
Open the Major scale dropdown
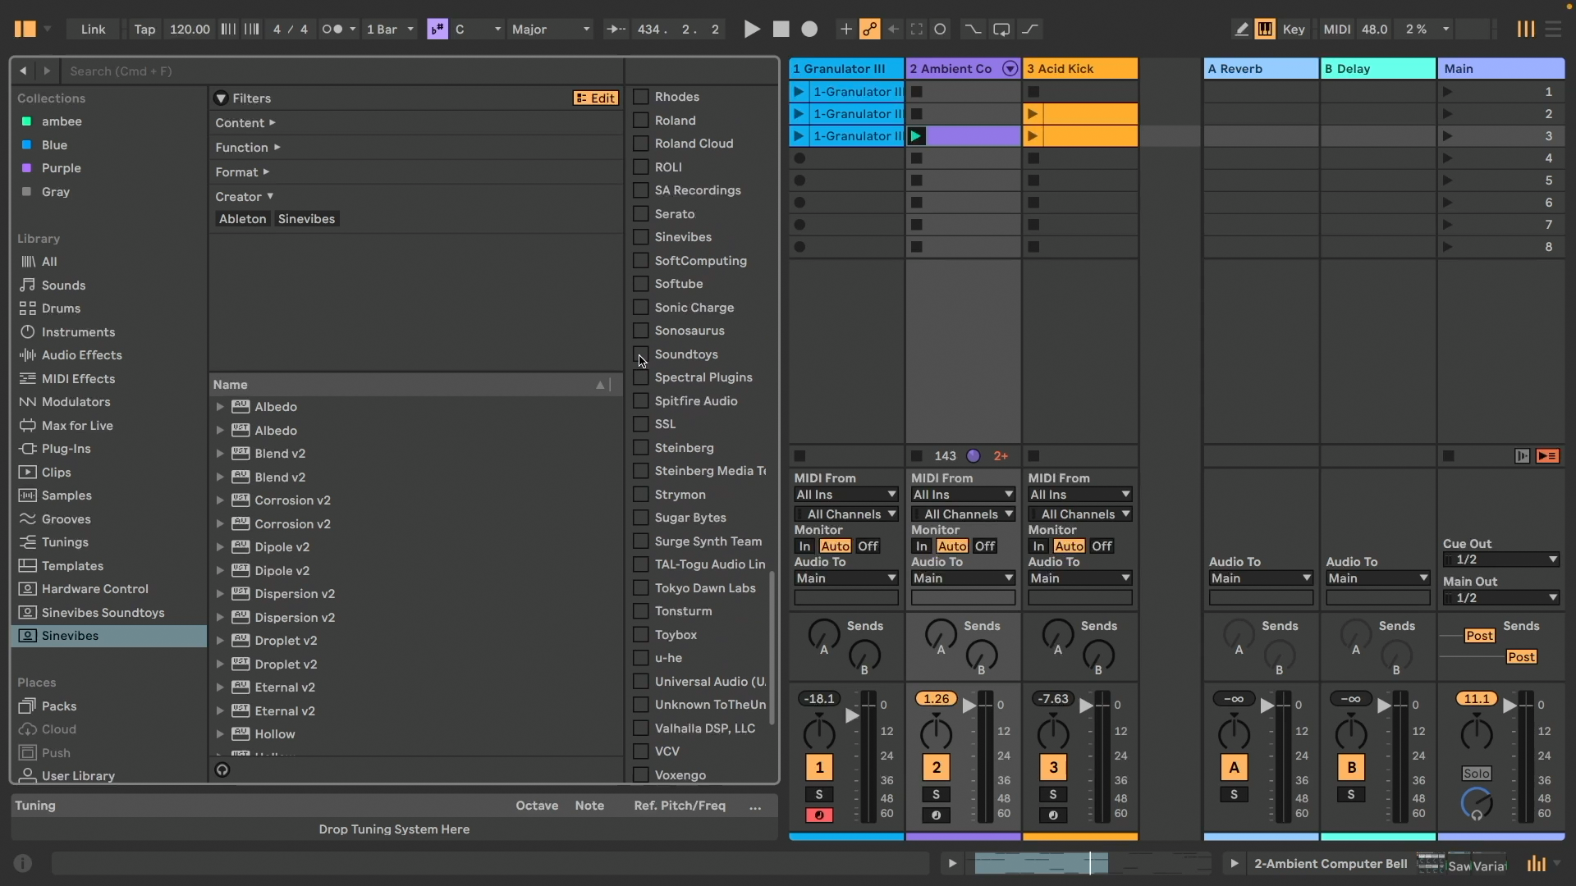pyautogui.click(x=550, y=29)
